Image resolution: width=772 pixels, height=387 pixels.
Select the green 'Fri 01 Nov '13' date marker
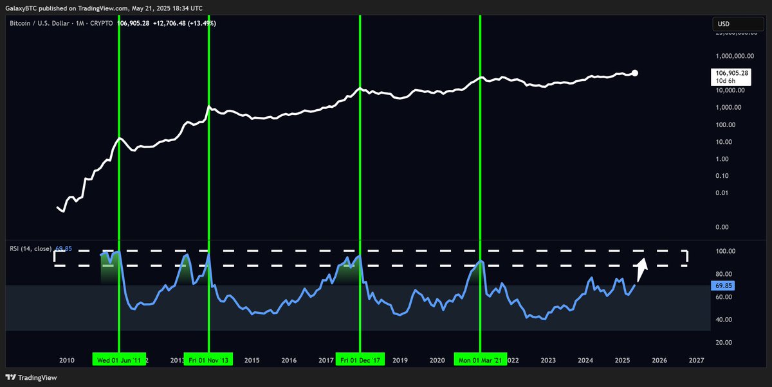click(209, 359)
